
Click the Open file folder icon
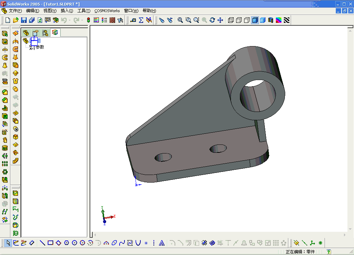tap(16, 20)
